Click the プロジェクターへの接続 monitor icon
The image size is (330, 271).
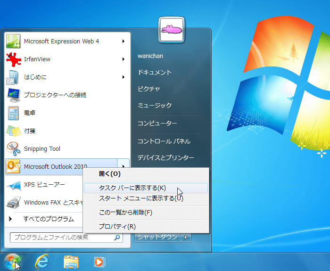pos(14,95)
